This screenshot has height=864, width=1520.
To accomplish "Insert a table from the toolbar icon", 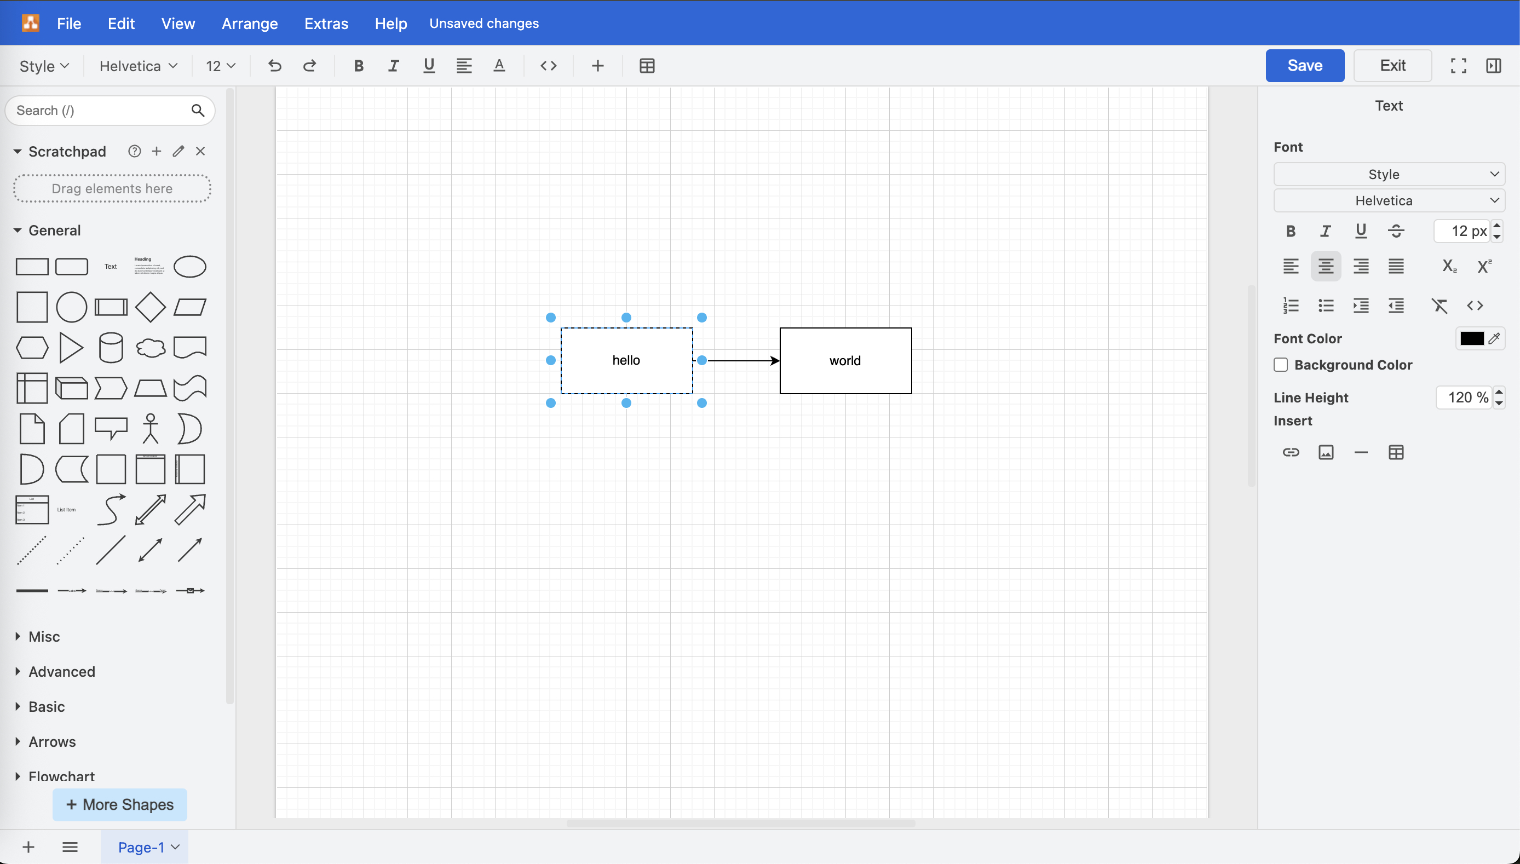I will pyautogui.click(x=647, y=66).
